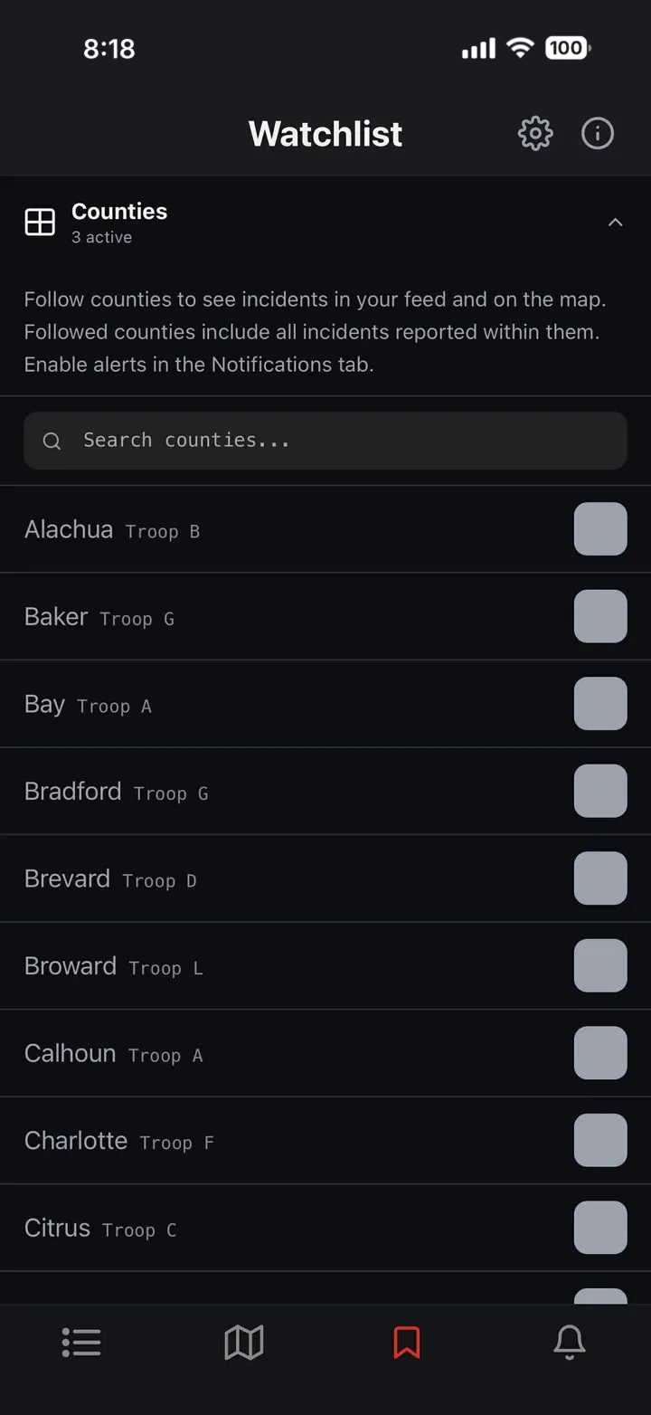Tap the Bradford Troop G row
The width and height of the screenshot is (651, 1415).
click(325, 791)
